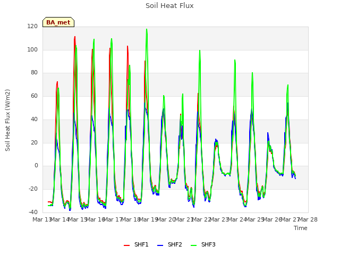Click the highest green peak near Mar 19
The image size is (340, 255).
point(147,29)
